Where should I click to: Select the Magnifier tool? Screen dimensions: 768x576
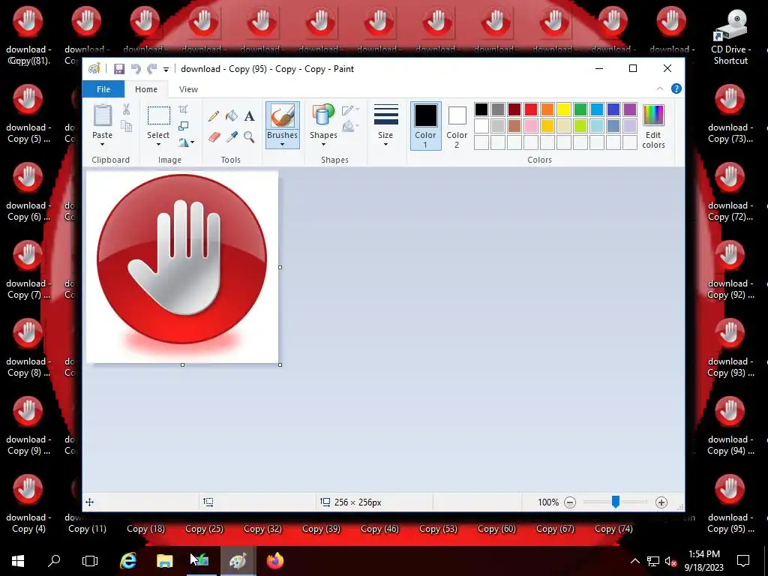249,137
